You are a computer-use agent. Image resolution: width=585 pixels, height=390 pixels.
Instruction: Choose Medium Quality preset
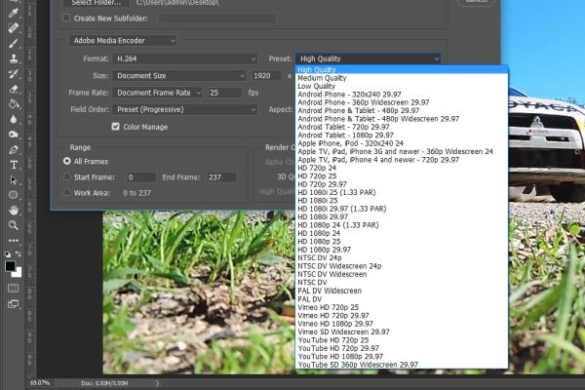tap(402, 78)
